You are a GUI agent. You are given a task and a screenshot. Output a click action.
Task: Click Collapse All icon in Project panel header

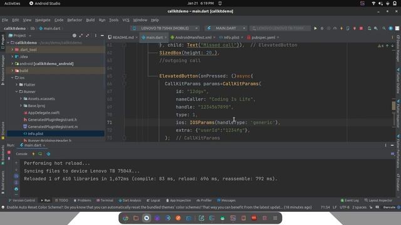tap(88, 36)
